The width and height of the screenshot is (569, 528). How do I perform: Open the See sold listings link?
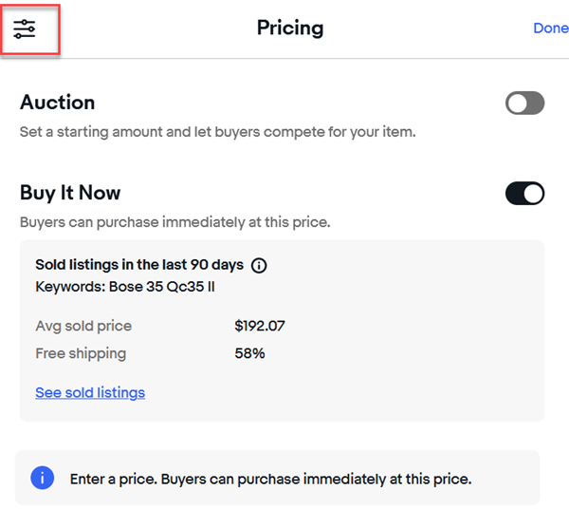pyautogui.click(x=90, y=392)
